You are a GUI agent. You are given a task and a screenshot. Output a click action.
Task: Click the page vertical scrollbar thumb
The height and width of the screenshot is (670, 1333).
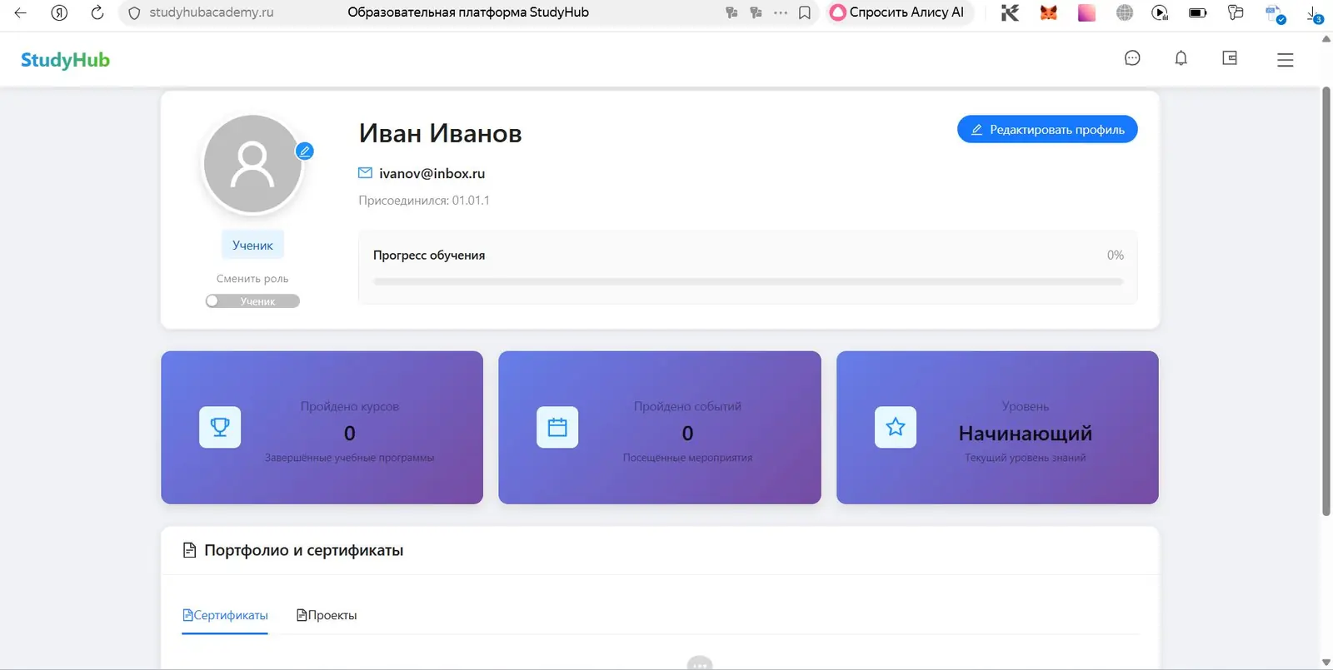[x=1326, y=301]
